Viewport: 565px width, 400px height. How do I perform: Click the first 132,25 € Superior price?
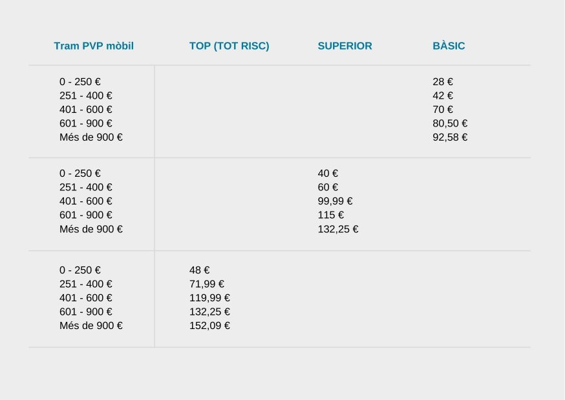pyautogui.click(x=337, y=229)
